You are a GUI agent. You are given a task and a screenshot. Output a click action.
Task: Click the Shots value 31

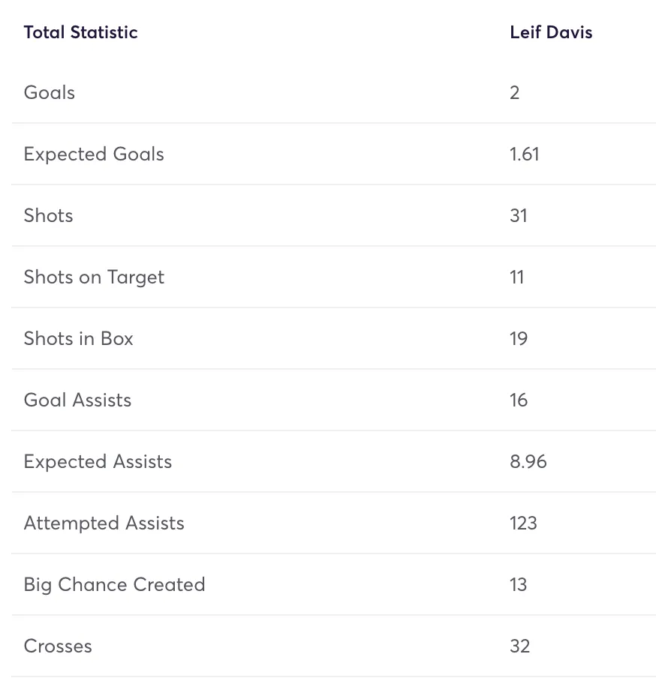coord(518,216)
